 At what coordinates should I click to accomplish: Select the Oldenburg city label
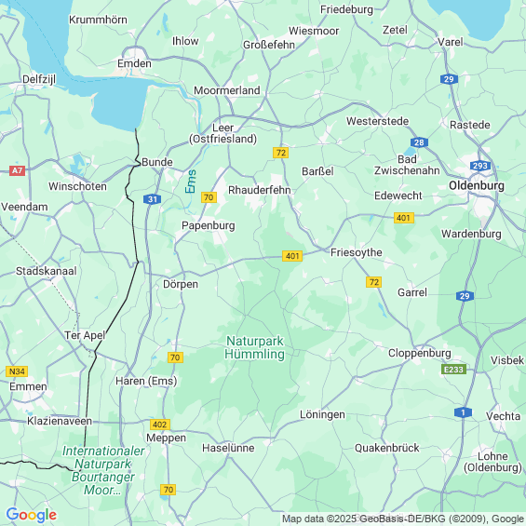[477, 185]
